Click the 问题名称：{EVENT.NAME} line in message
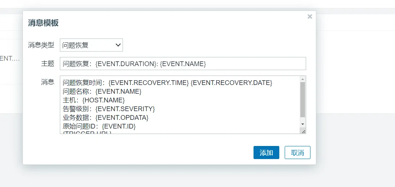Screen dimensions: 395x187 tap(102, 91)
